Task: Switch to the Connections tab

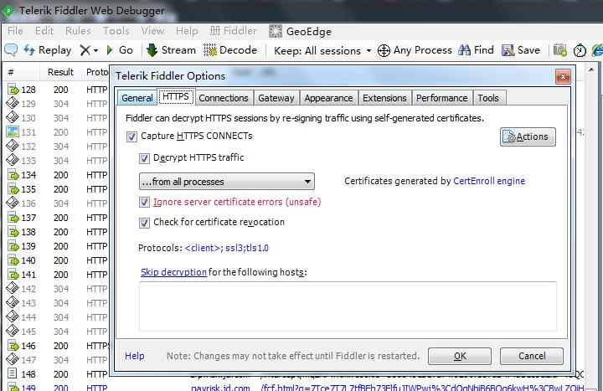Action: pos(224,98)
